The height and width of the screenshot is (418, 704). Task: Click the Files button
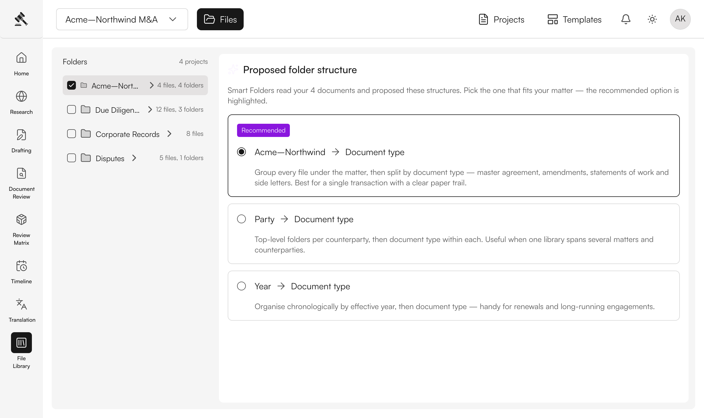220,19
